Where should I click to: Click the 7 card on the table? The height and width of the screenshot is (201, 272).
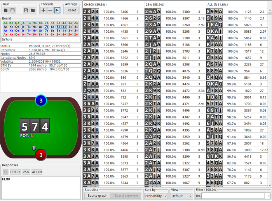click(x=35, y=126)
